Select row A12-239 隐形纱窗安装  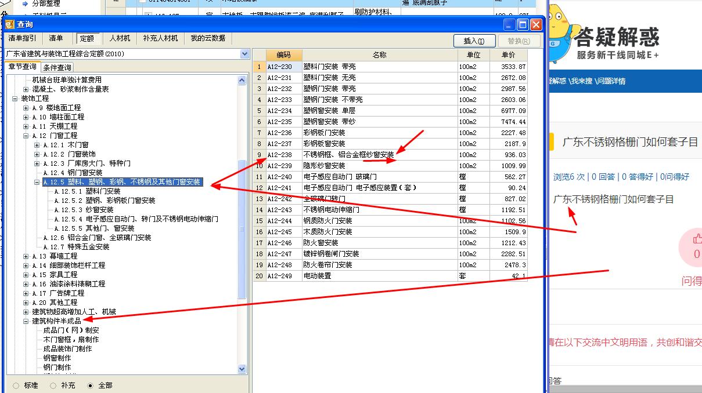[391, 166]
